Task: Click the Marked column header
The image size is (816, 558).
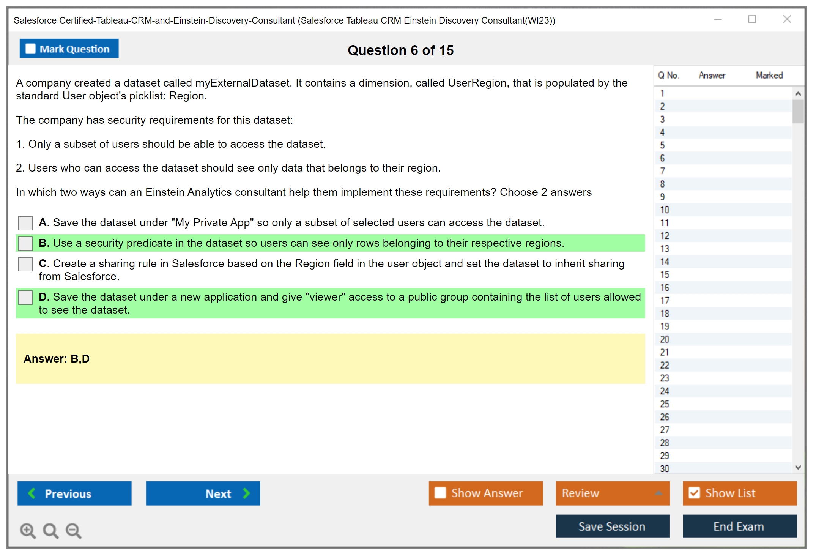Action: point(769,75)
